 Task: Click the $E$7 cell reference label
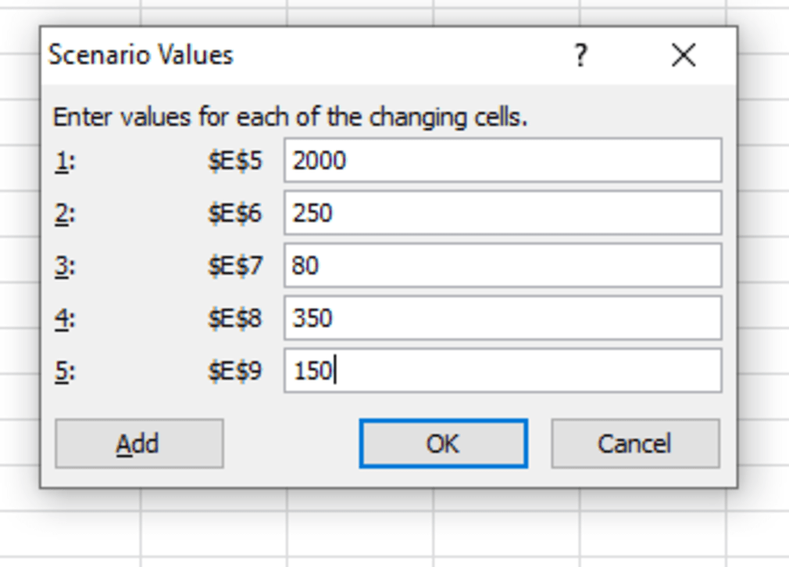coord(234,266)
